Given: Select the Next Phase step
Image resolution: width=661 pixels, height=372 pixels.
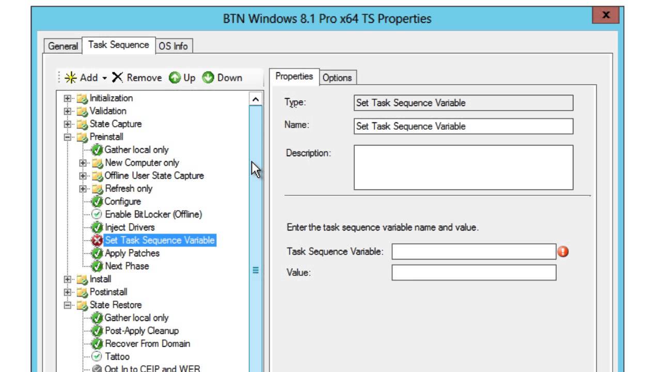Looking at the screenshot, I should tap(127, 266).
